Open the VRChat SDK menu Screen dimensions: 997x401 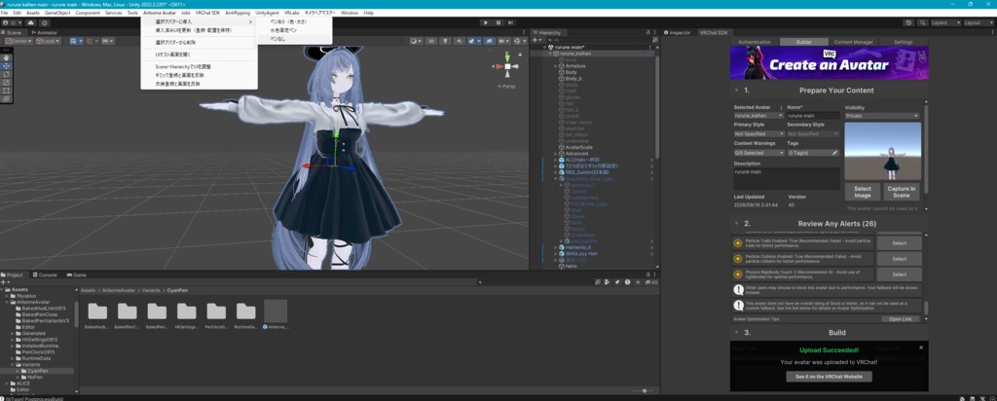[x=208, y=13]
